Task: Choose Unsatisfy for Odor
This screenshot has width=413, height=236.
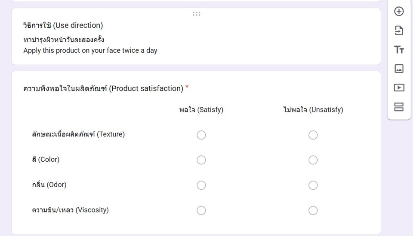Action: coord(313,185)
